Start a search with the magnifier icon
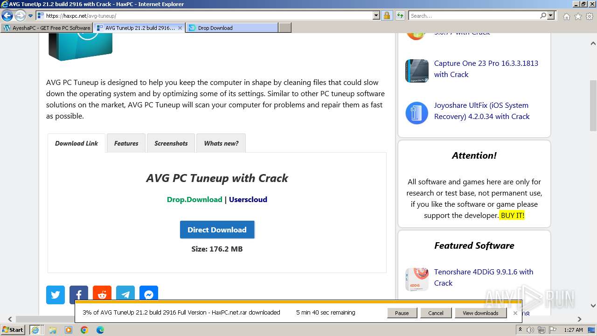Image resolution: width=597 pixels, height=336 pixels. pos(543,16)
